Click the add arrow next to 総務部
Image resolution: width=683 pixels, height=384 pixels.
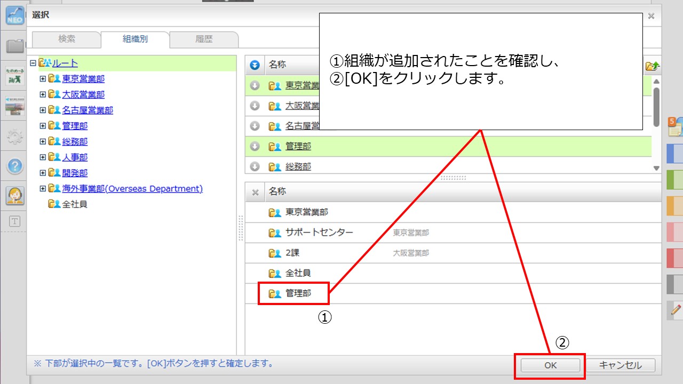click(255, 166)
